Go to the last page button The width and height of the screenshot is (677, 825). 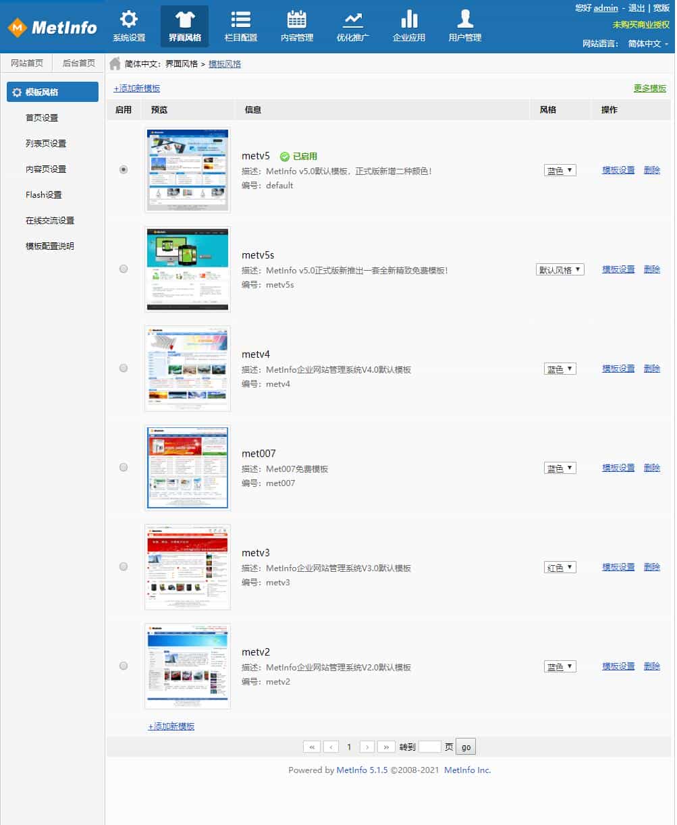click(386, 747)
